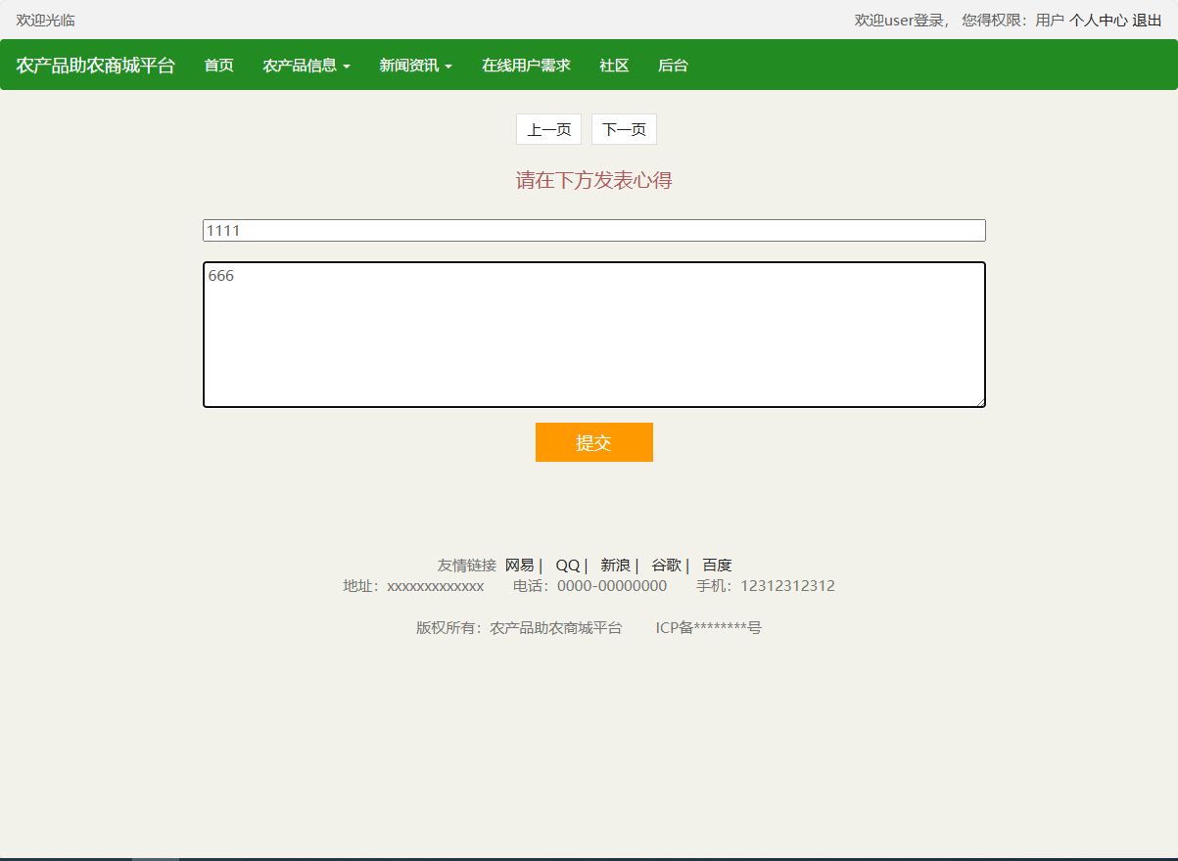Submit the form with the 提交 button
Viewport: 1178px width, 861px height.
pos(593,441)
